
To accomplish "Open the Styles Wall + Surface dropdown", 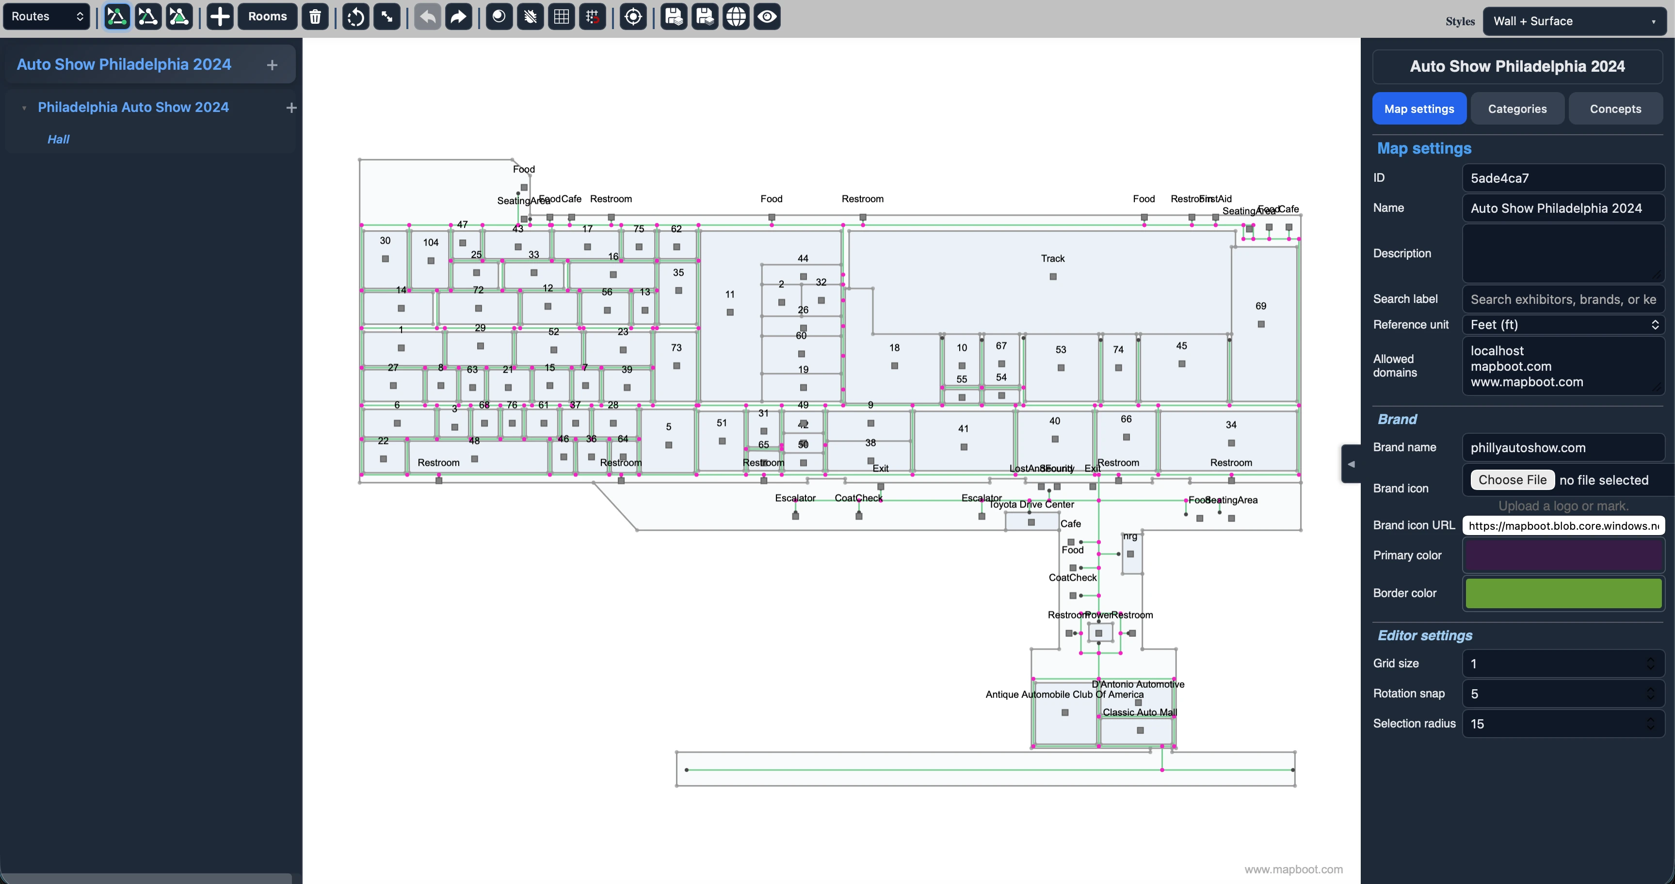I will (1574, 21).
